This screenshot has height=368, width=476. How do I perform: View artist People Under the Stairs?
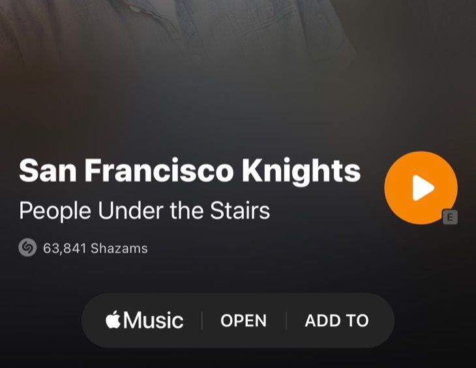point(145,210)
